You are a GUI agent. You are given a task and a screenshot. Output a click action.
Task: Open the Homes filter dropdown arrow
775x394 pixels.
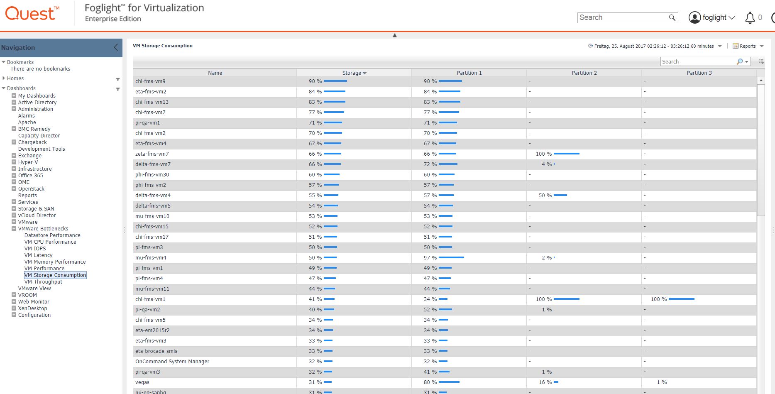(118, 79)
